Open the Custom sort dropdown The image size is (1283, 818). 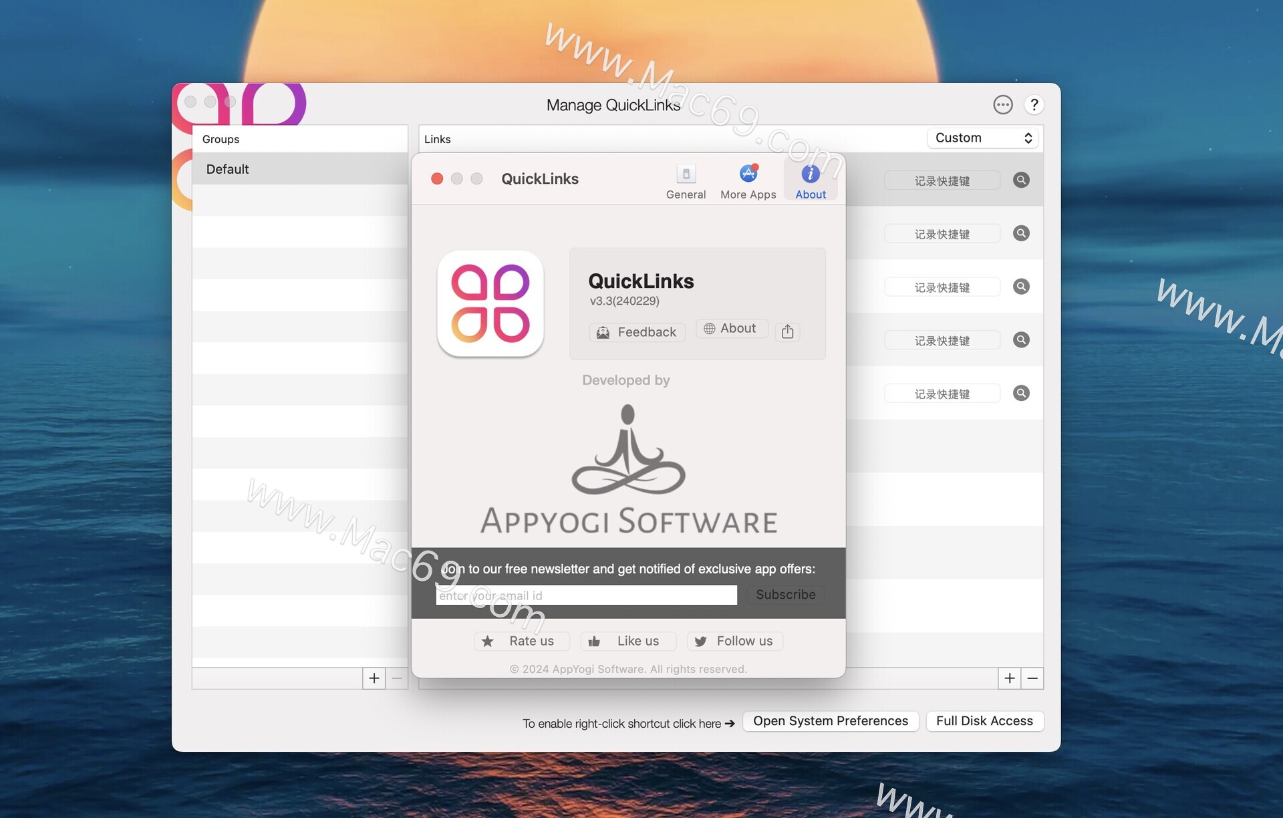point(982,138)
